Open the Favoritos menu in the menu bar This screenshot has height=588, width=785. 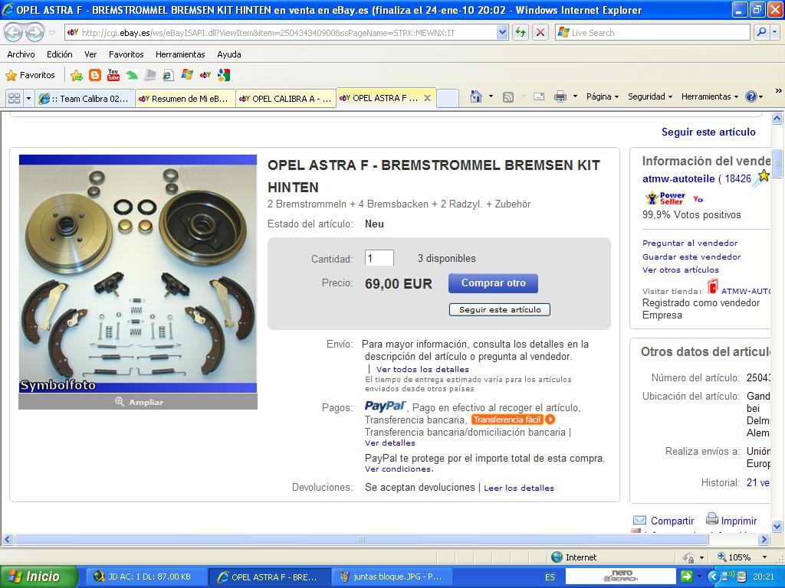[x=126, y=54]
